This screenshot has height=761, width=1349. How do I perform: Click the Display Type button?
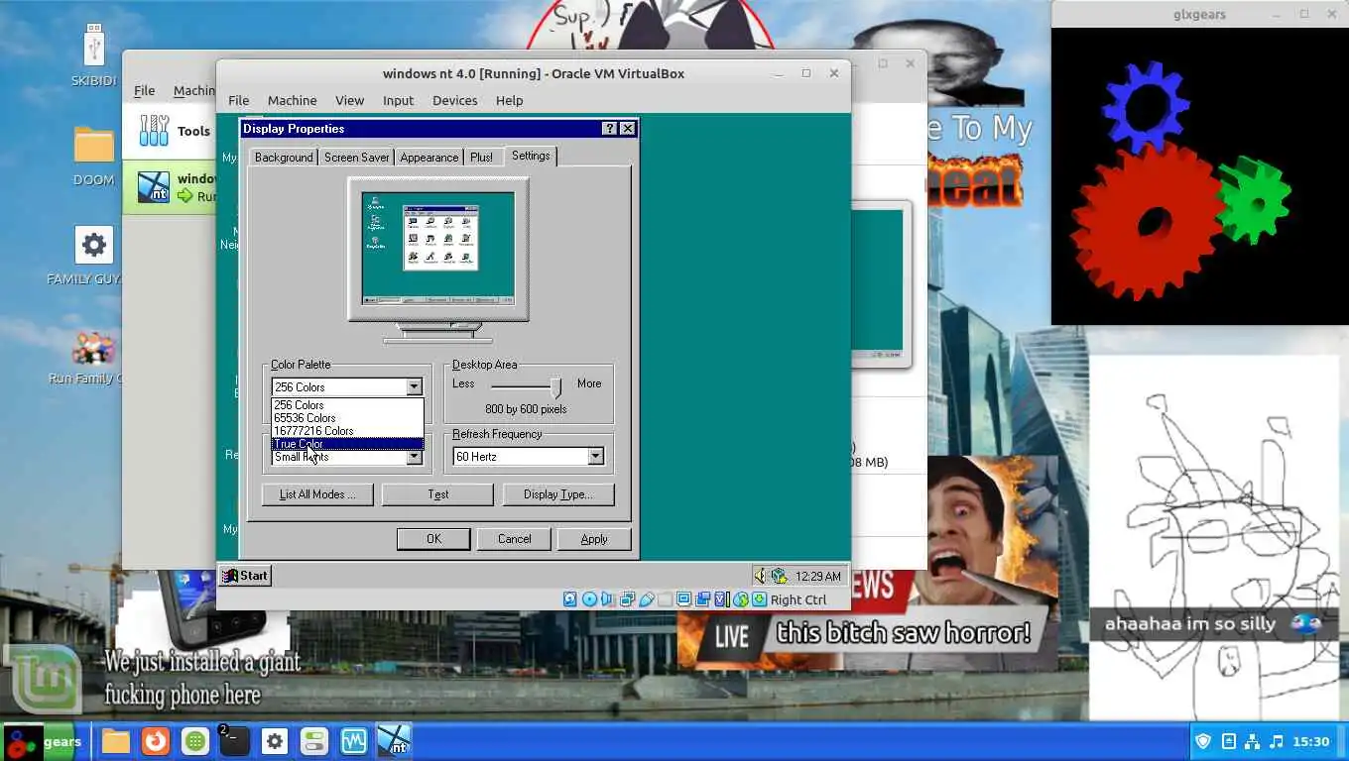(x=557, y=494)
